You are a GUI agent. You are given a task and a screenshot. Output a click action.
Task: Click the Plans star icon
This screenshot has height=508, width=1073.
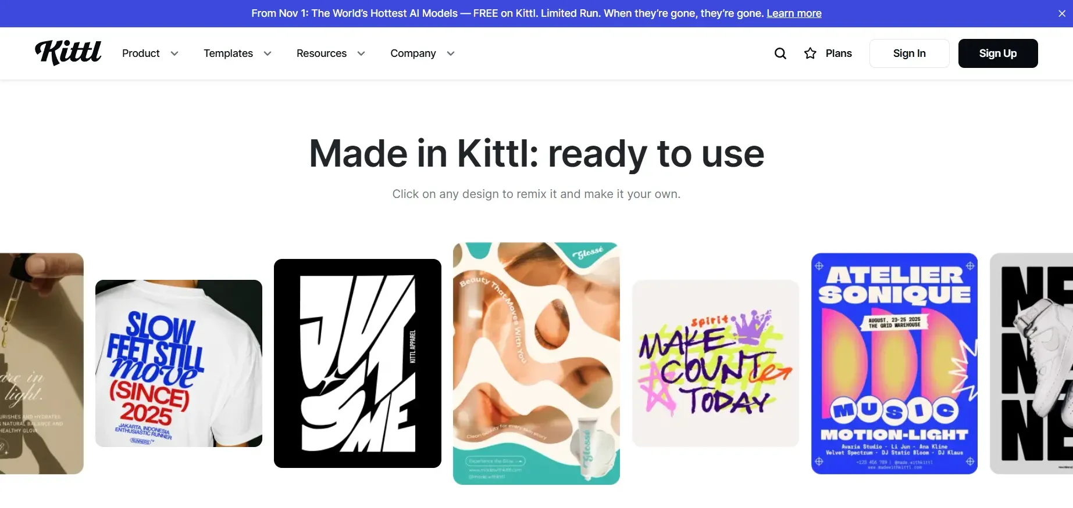(810, 53)
